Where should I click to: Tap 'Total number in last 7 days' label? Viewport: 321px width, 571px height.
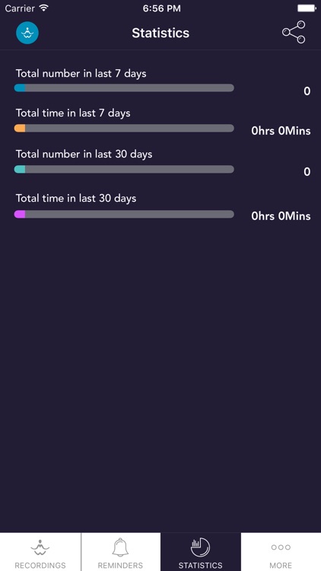pos(81,74)
